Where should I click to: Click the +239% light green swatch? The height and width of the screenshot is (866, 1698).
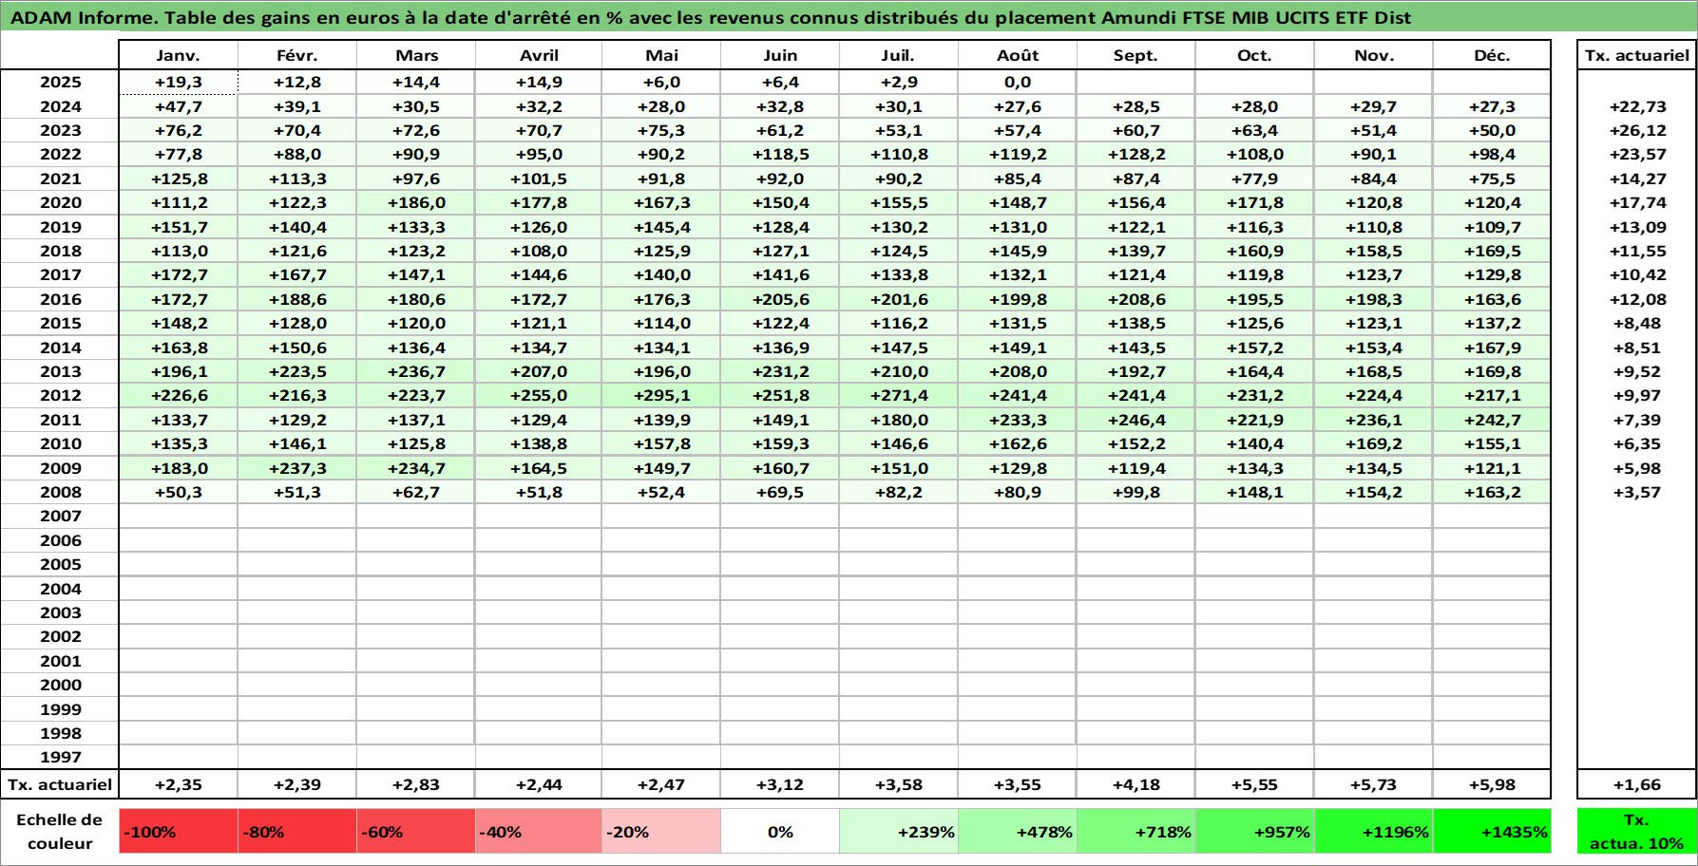pos(899,832)
